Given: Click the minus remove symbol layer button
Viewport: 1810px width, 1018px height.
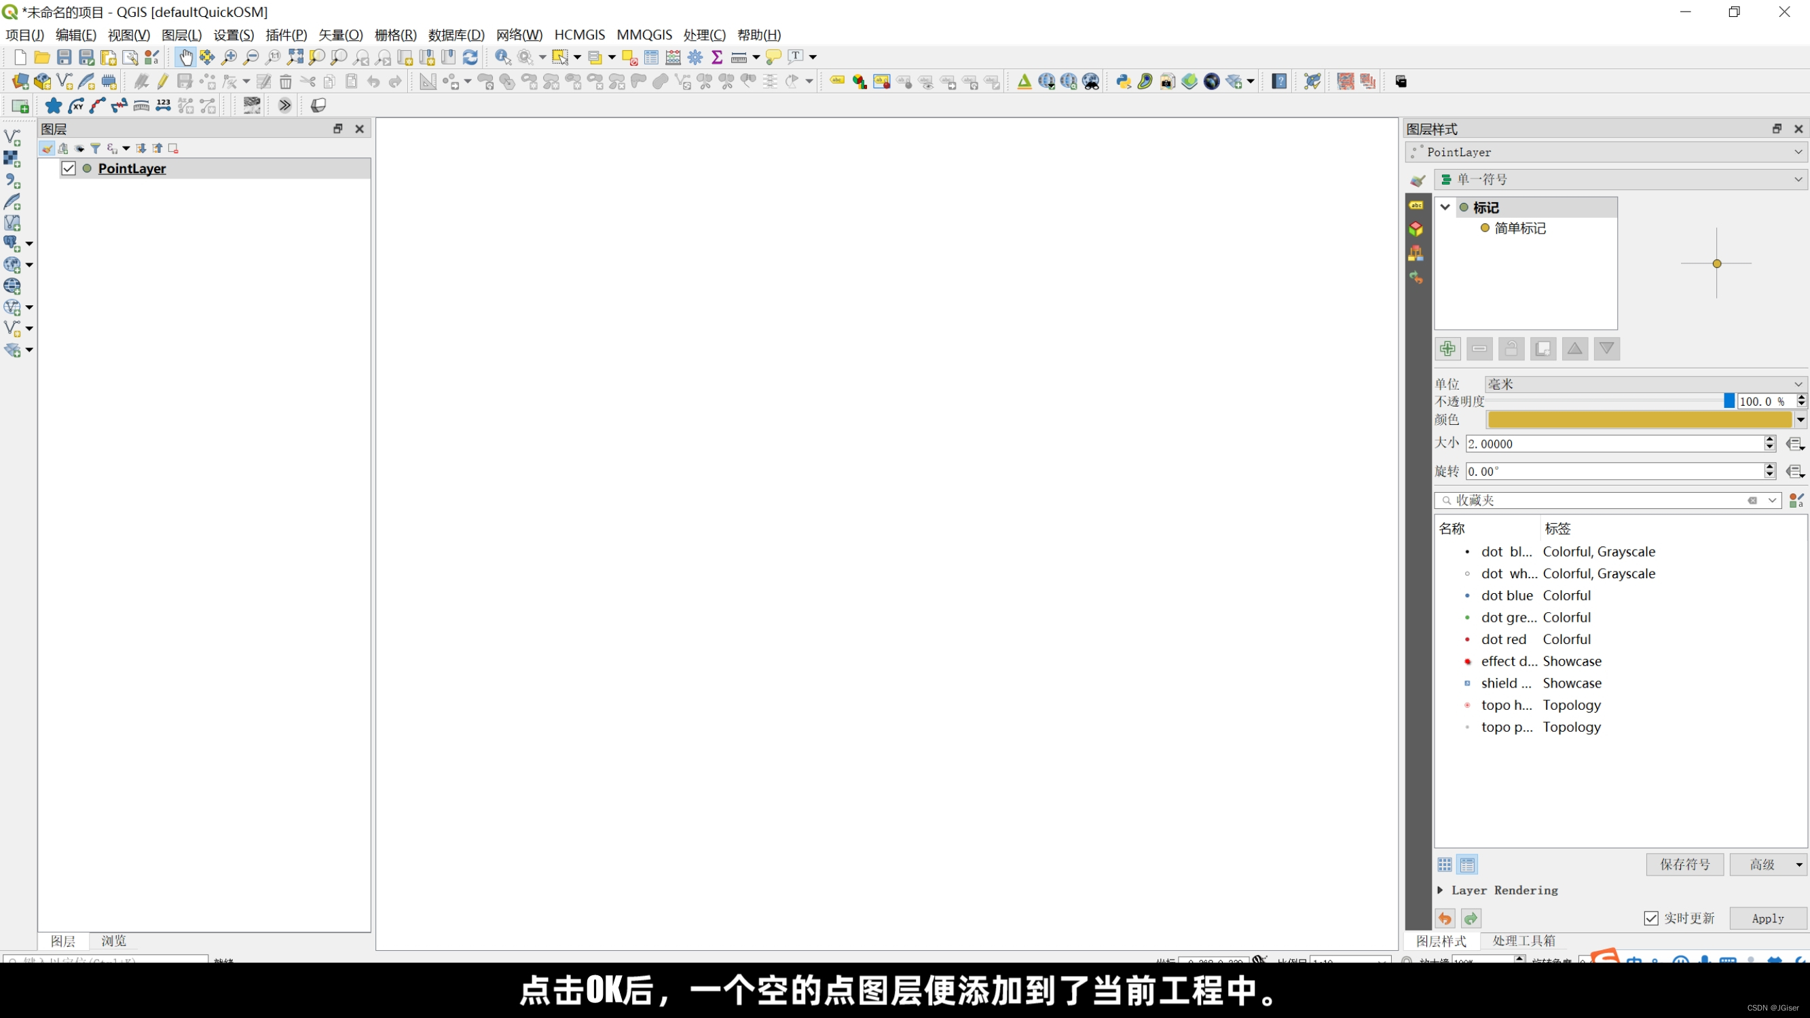Looking at the screenshot, I should pyautogui.click(x=1480, y=348).
